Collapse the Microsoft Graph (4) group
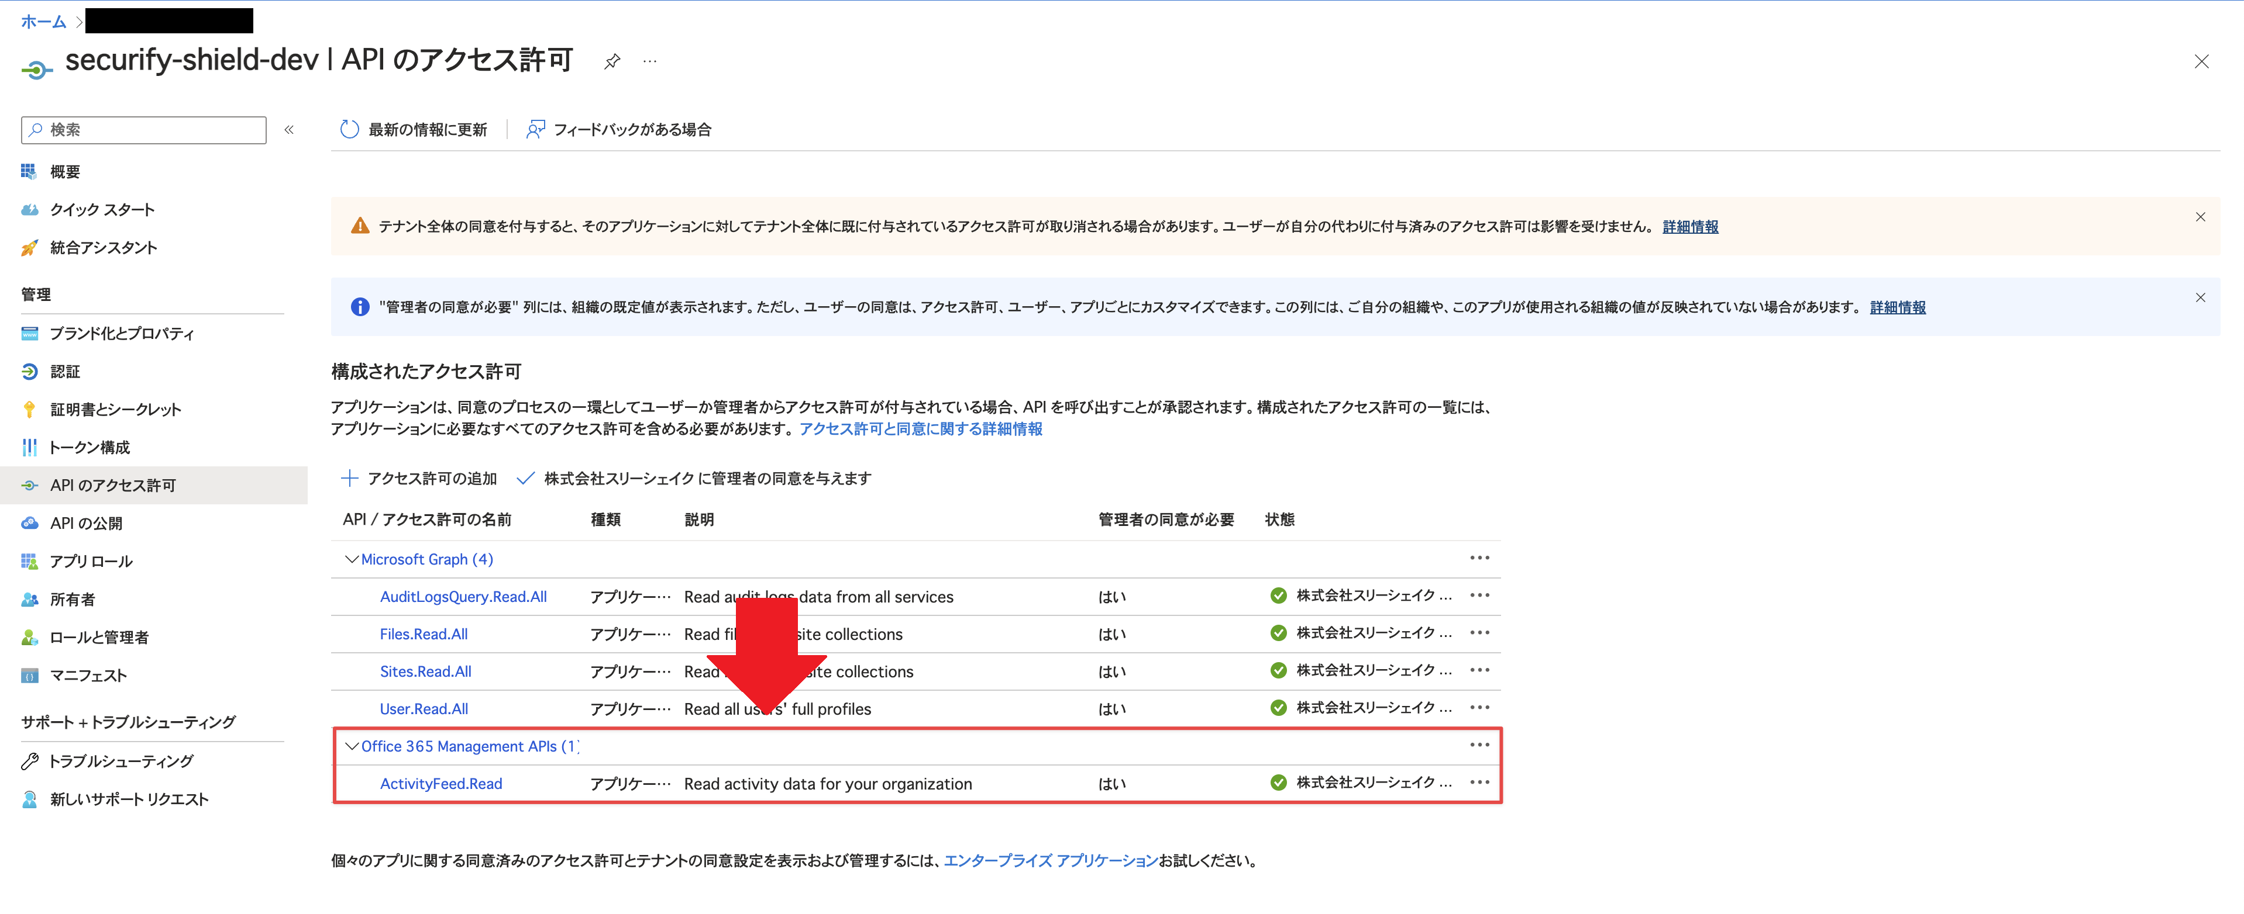This screenshot has height=914, width=2244. [x=352, y=560]
